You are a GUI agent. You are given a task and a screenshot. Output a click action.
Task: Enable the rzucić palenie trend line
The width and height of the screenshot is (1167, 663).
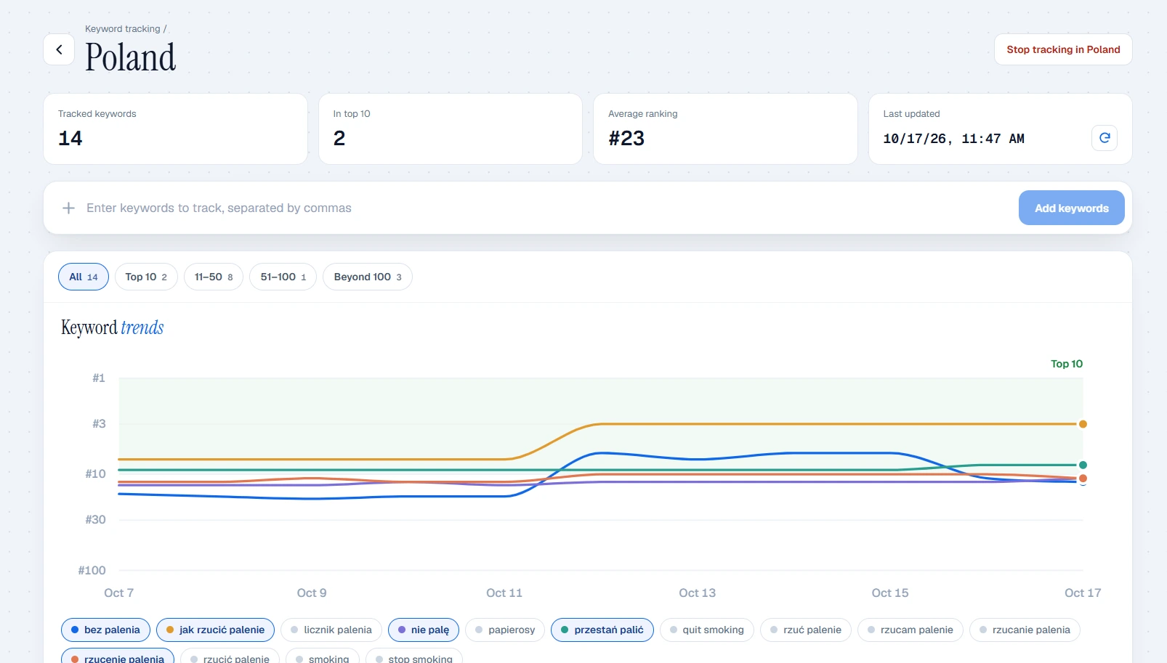click(230, 656)
